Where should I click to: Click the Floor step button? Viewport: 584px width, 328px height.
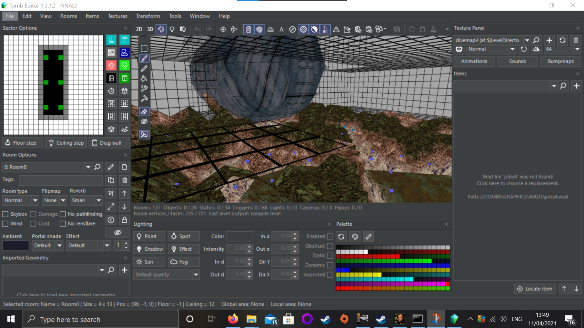pyautogui.click(x=21, y=143)
